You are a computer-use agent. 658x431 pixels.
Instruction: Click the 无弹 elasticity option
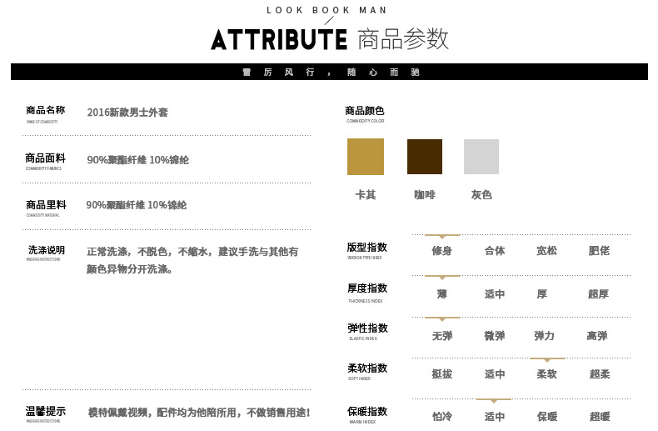click(x=441, y=336)
